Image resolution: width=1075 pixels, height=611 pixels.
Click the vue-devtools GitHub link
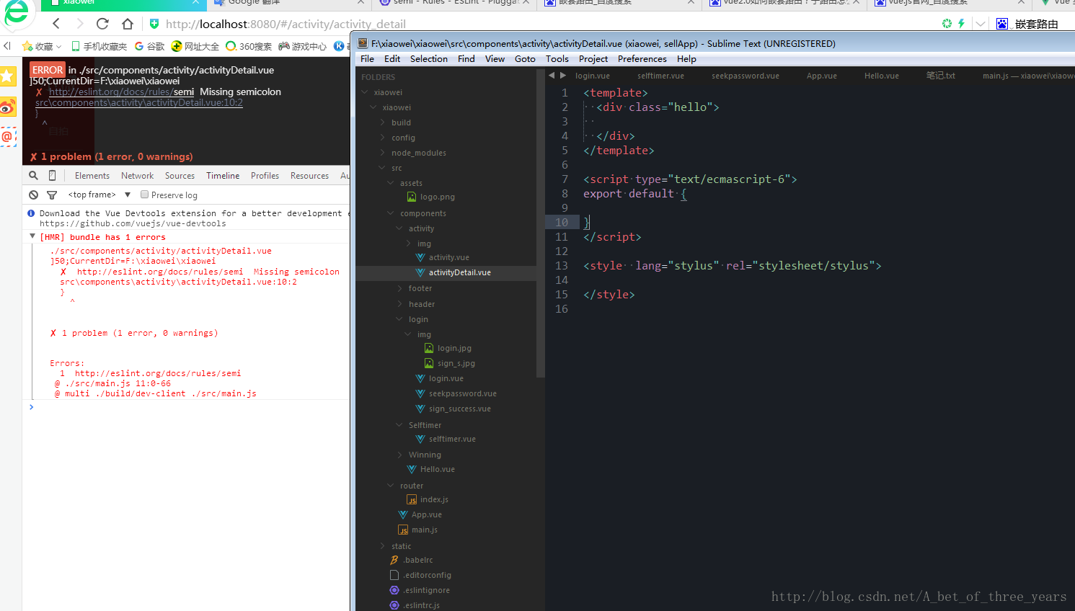point(133,223)
